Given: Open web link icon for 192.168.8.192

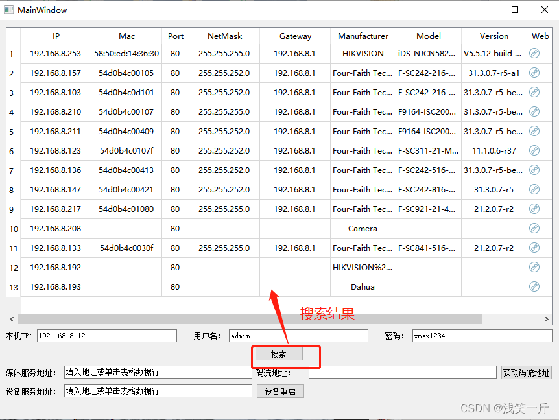Looking at the screenshot, I should [534, 267].
